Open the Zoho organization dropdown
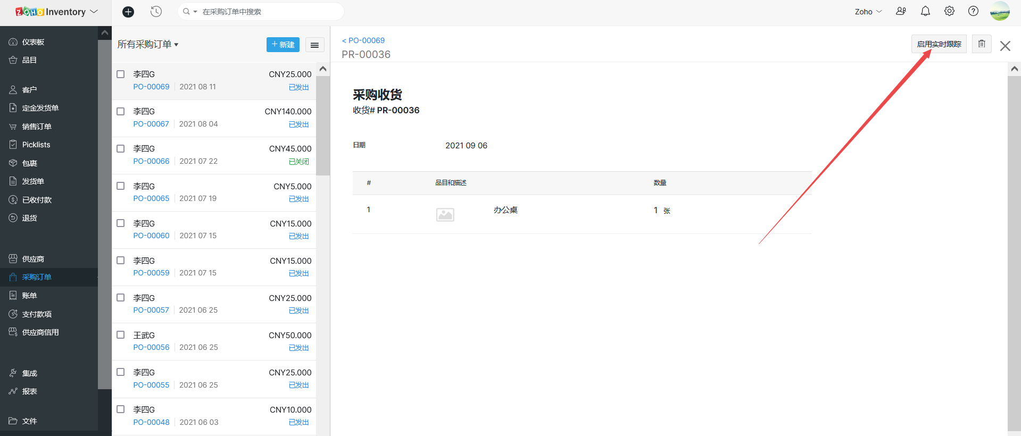This screenshot has width=1021, height=436. click(868, 12)
